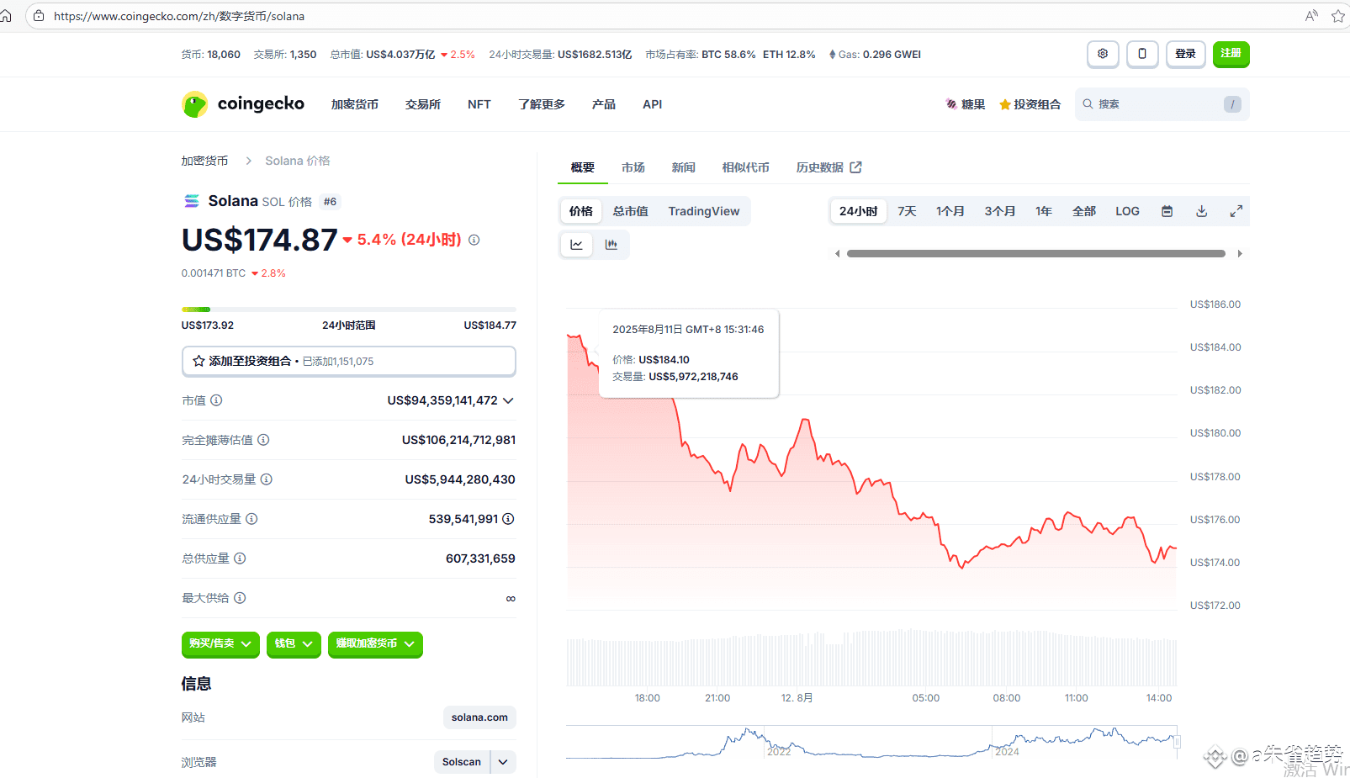The width and height of the screenshot is (1350, 778).
Task: Toggle LOG scale on chart
Action: coord(1128,211)
